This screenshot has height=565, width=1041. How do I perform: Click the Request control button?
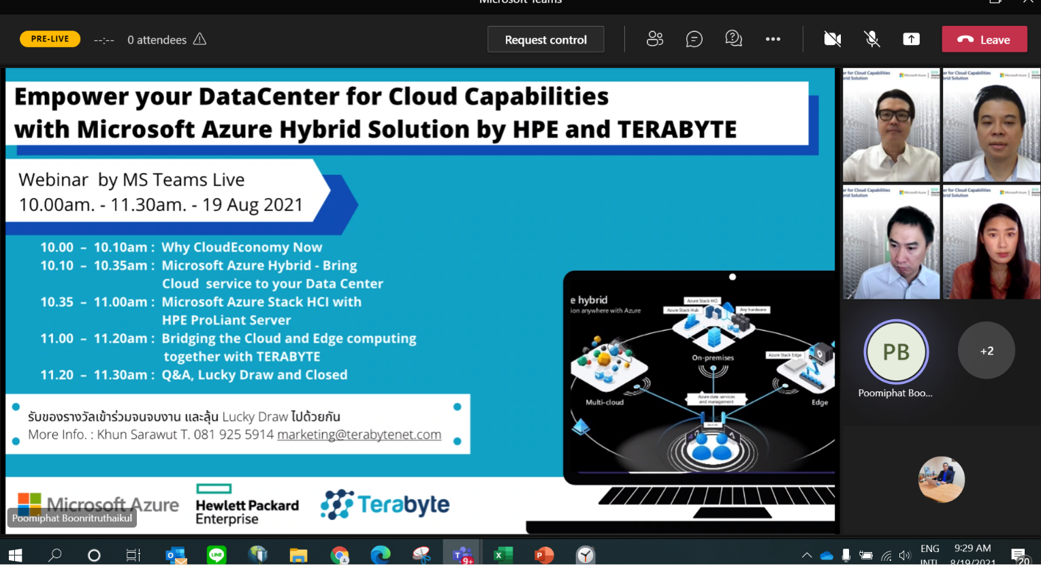coord(545,39)
